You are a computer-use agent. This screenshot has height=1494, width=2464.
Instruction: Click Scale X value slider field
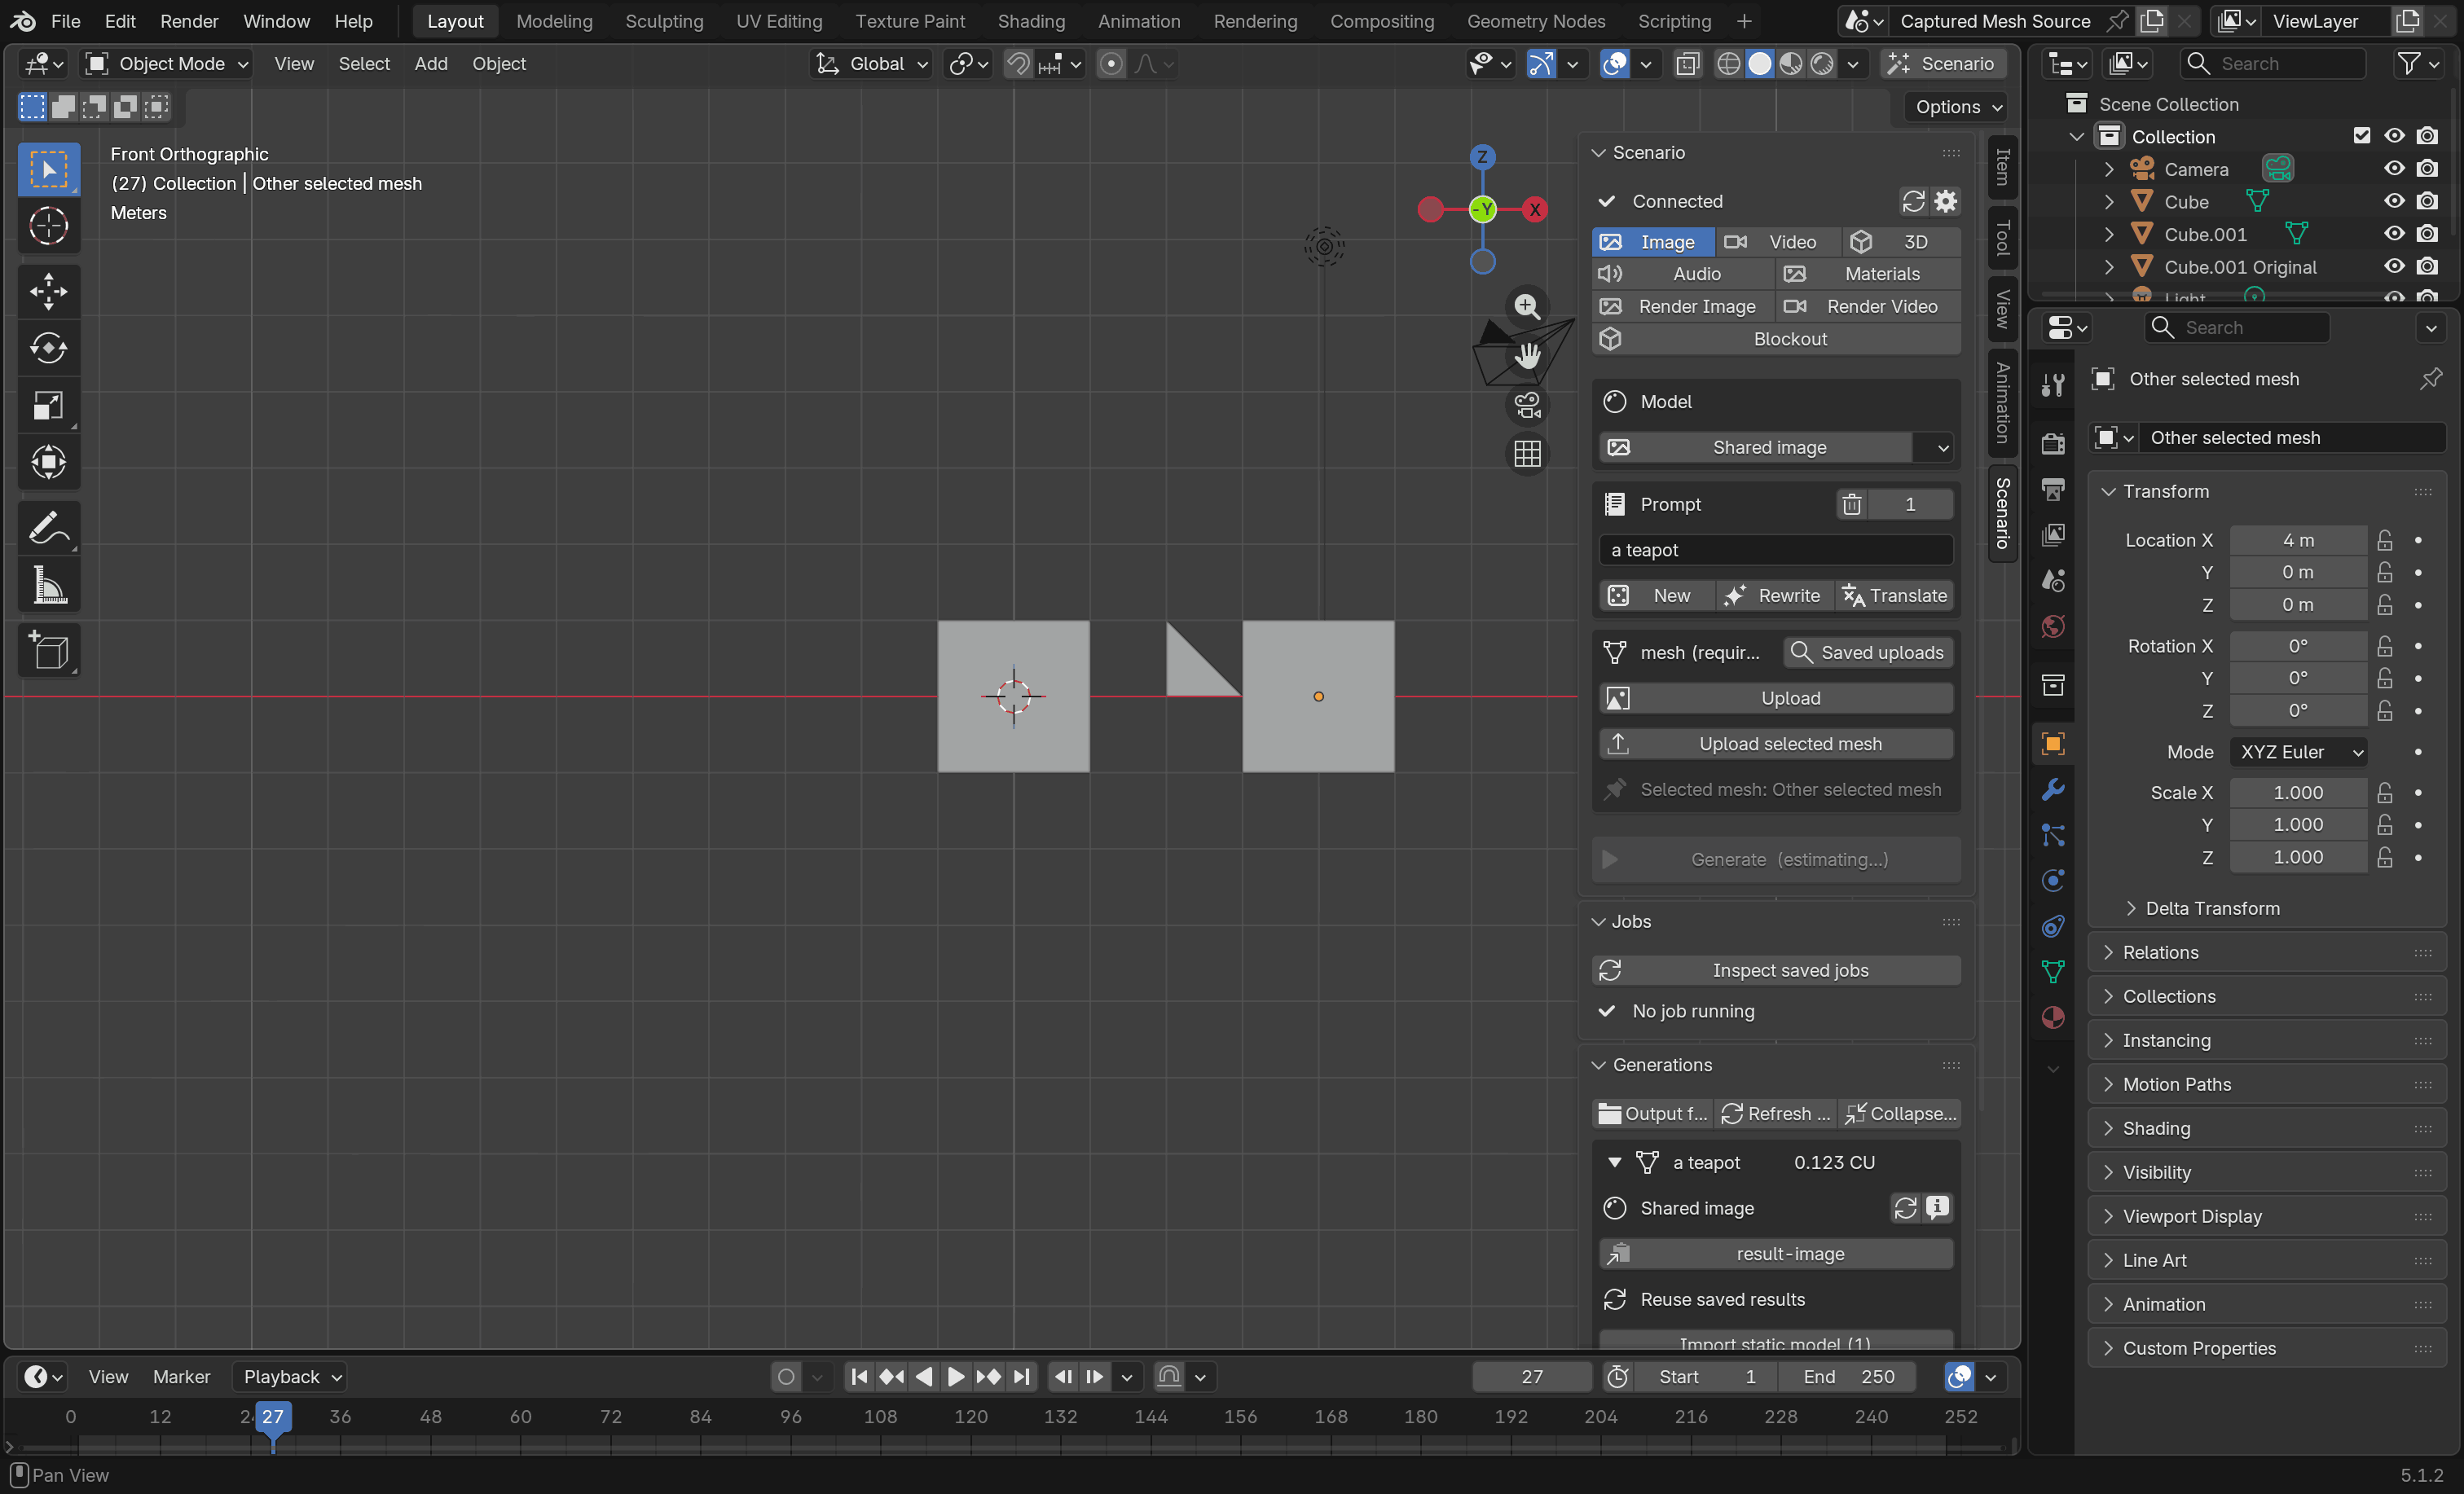coord(2298,793)
